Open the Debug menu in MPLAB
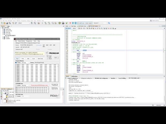166x124 pixels. [29, 21]
